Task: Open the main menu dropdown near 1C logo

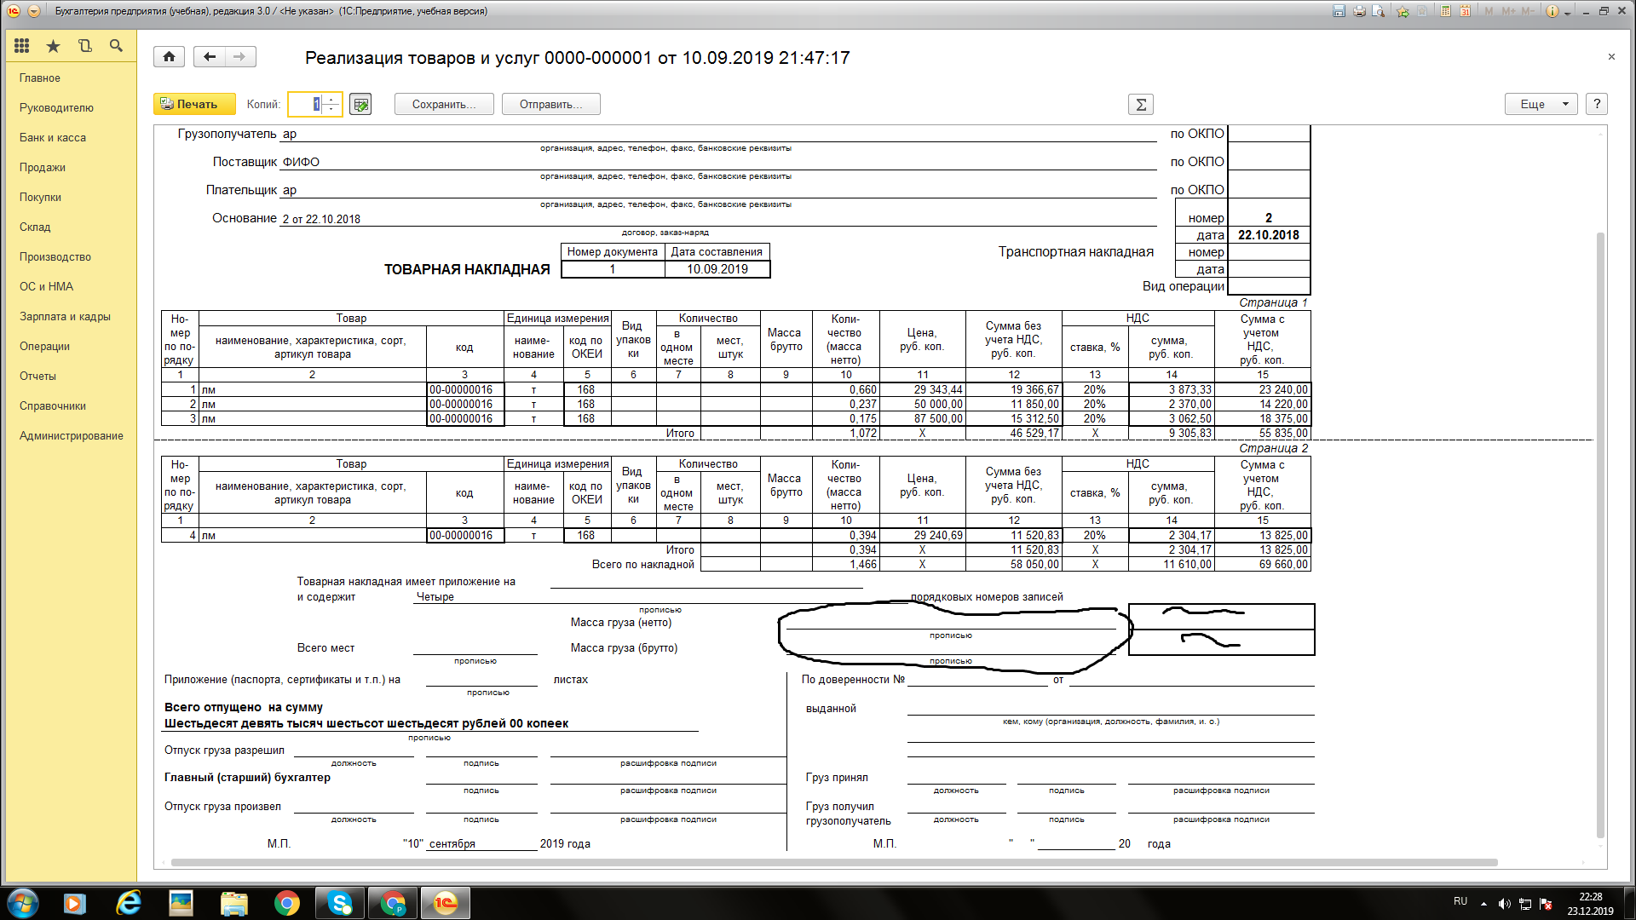Action: (34, 11)
